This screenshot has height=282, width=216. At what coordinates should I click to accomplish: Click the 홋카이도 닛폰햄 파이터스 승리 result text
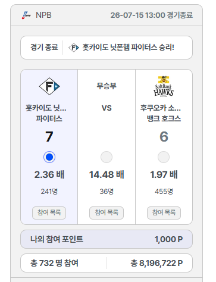[x=129, y=48]
